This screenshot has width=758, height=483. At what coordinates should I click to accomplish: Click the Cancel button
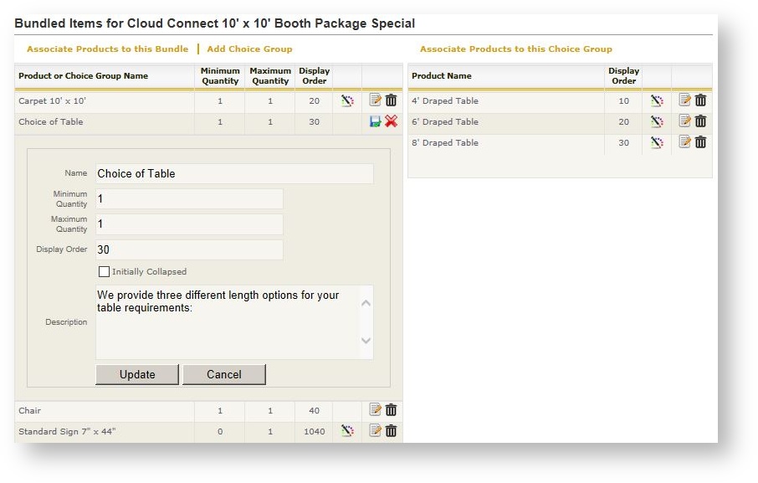tap(224, 374)
